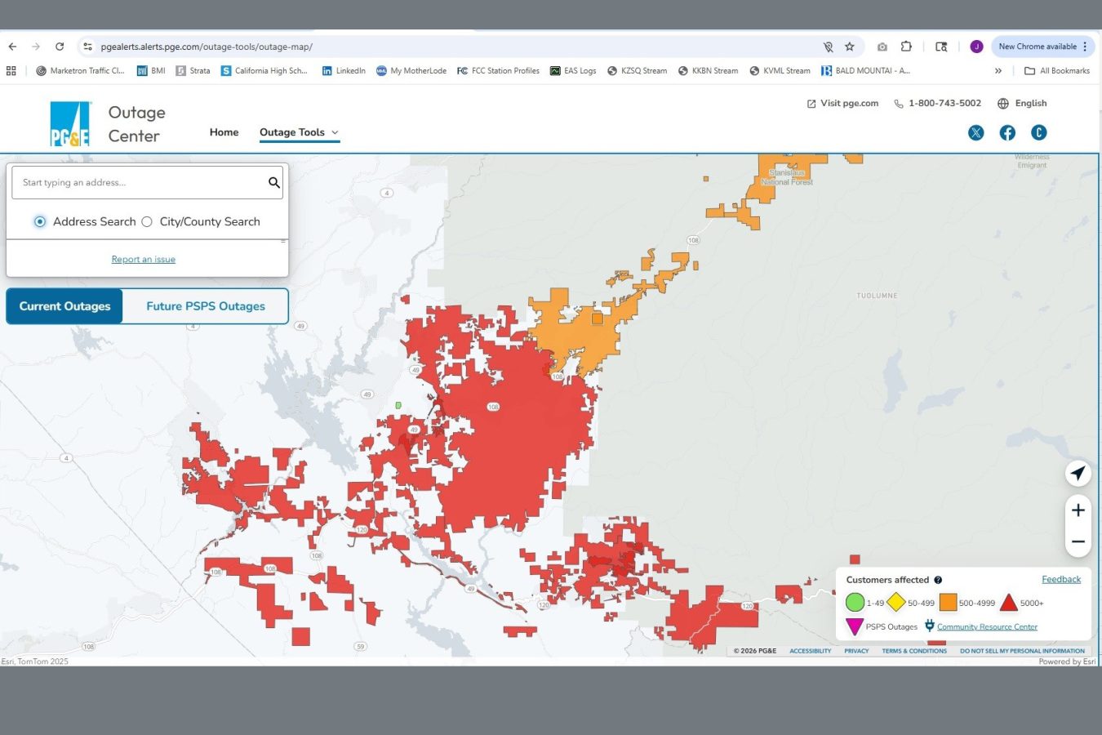Image resolution: width=1102 pixels, height=735 pixels.
Task: Zoom in on the map
Action: (1078, 510)
